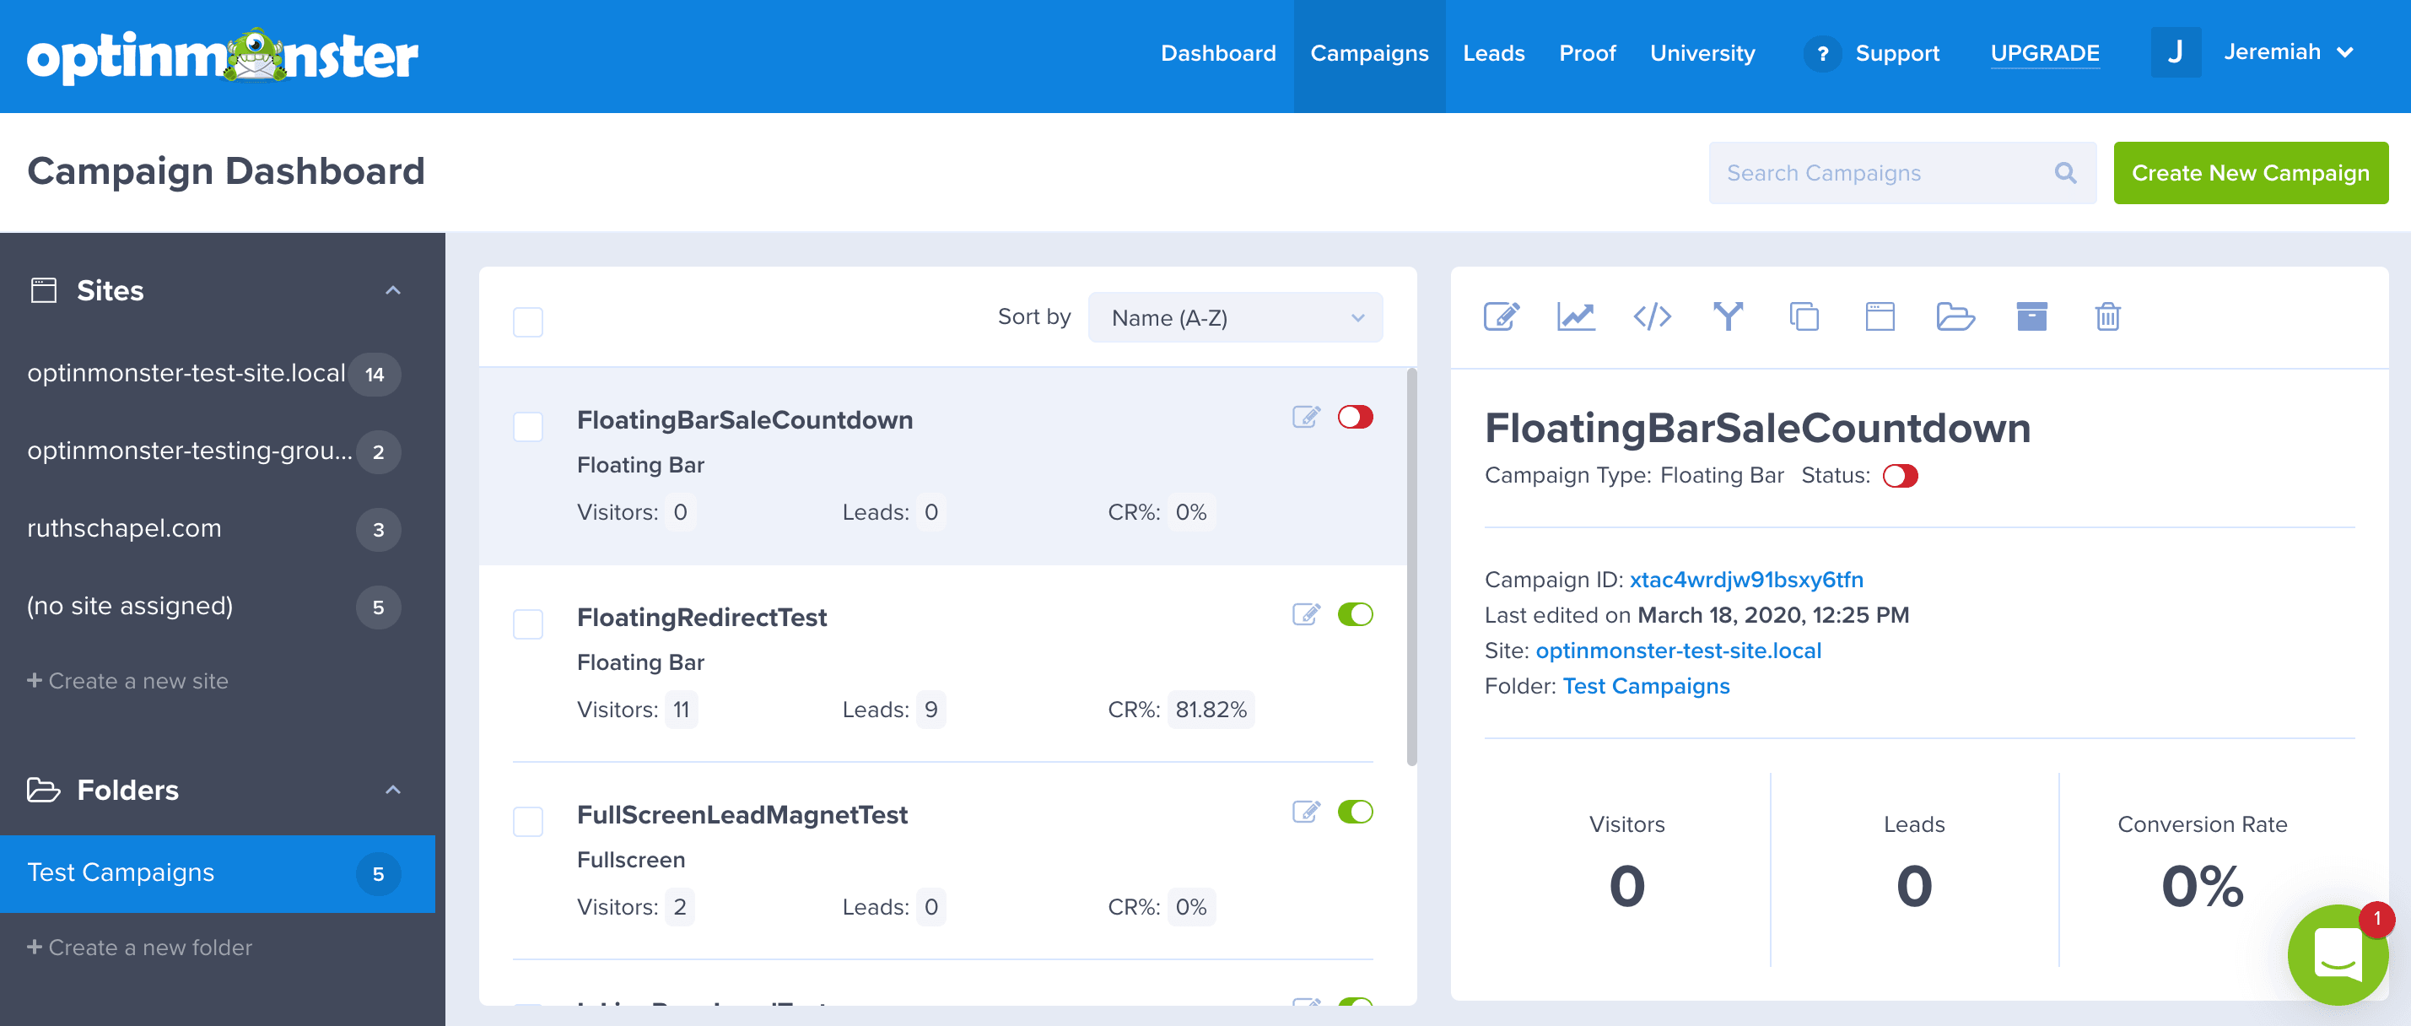The width and height of the screenshot is (2411, 1026).
Task: Click the embed code icon
Action: click(1652, 316)
